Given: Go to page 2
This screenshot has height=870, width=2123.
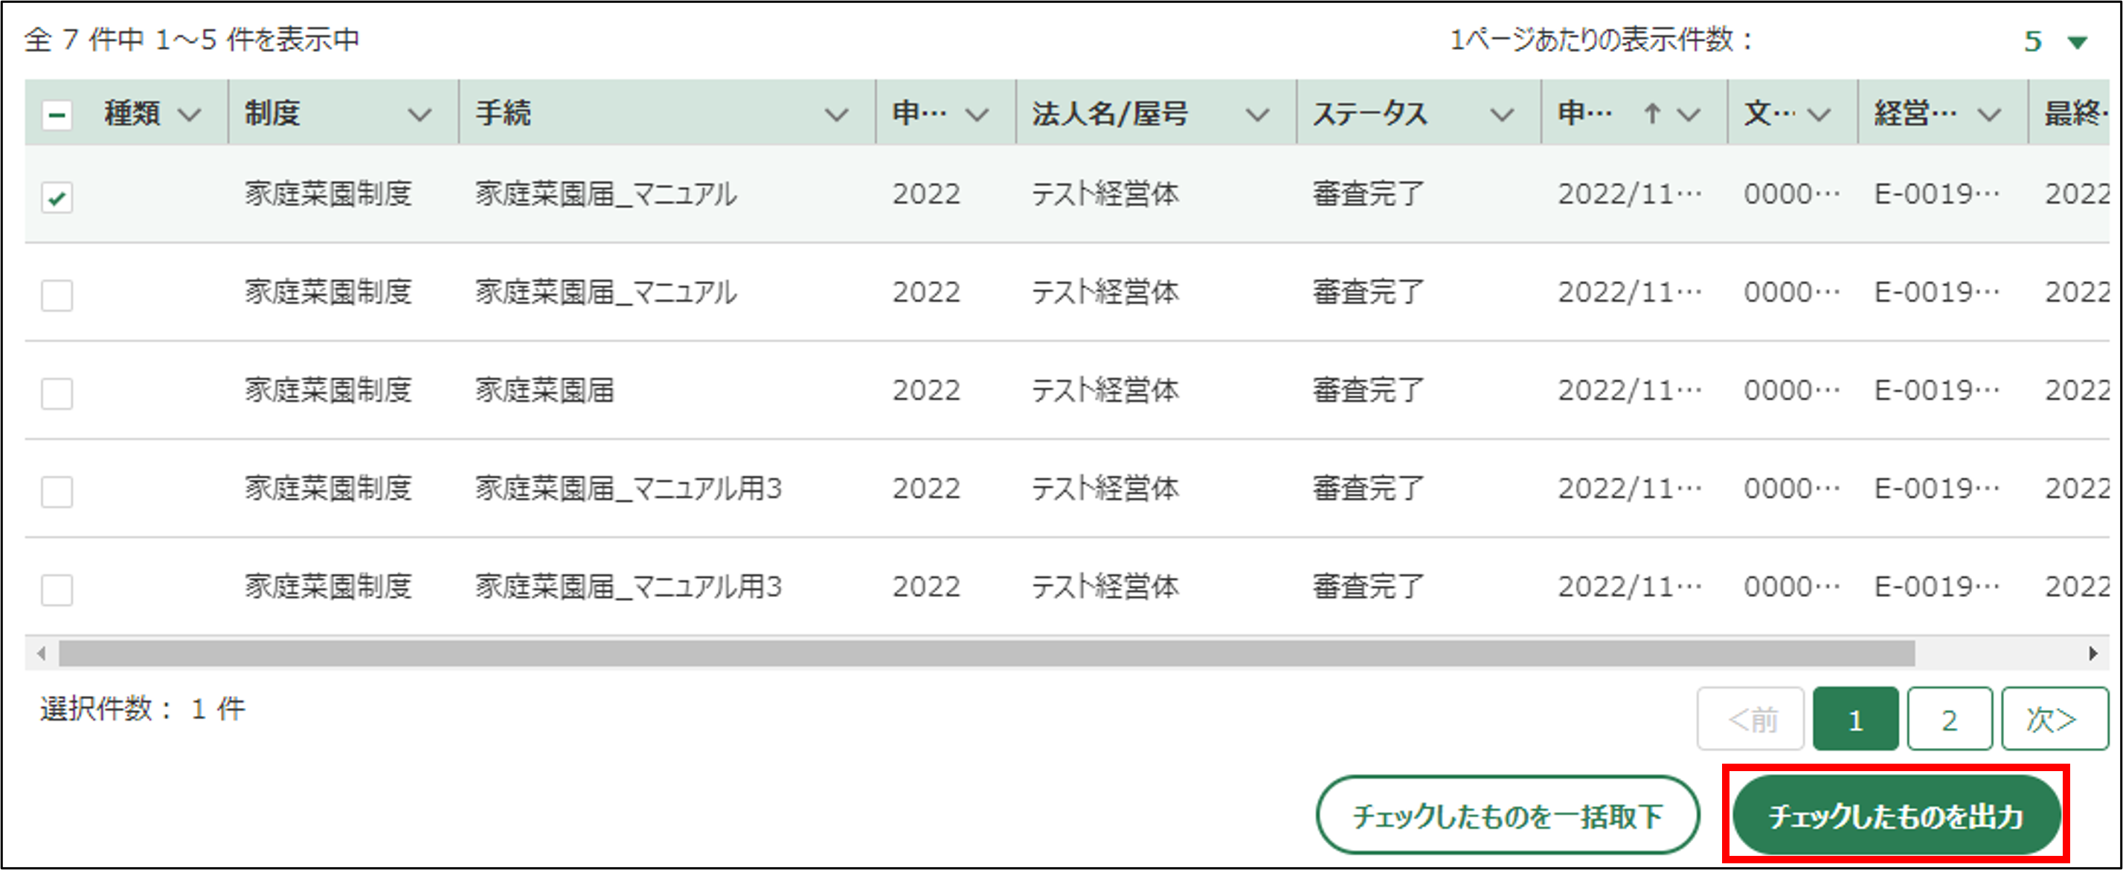Looking at the screenshot, I should 1949,720.
